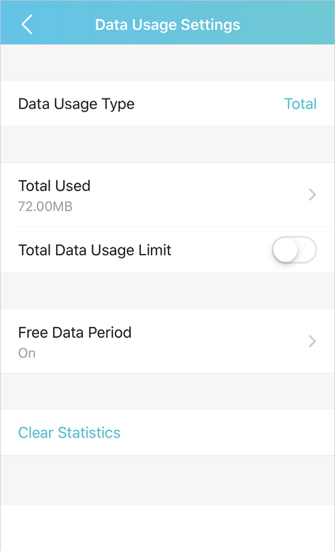Image resolution: width=335 pixels, height=551 pixels.
Task: Select the Data Usage Type row label
Action: [76, 104]
